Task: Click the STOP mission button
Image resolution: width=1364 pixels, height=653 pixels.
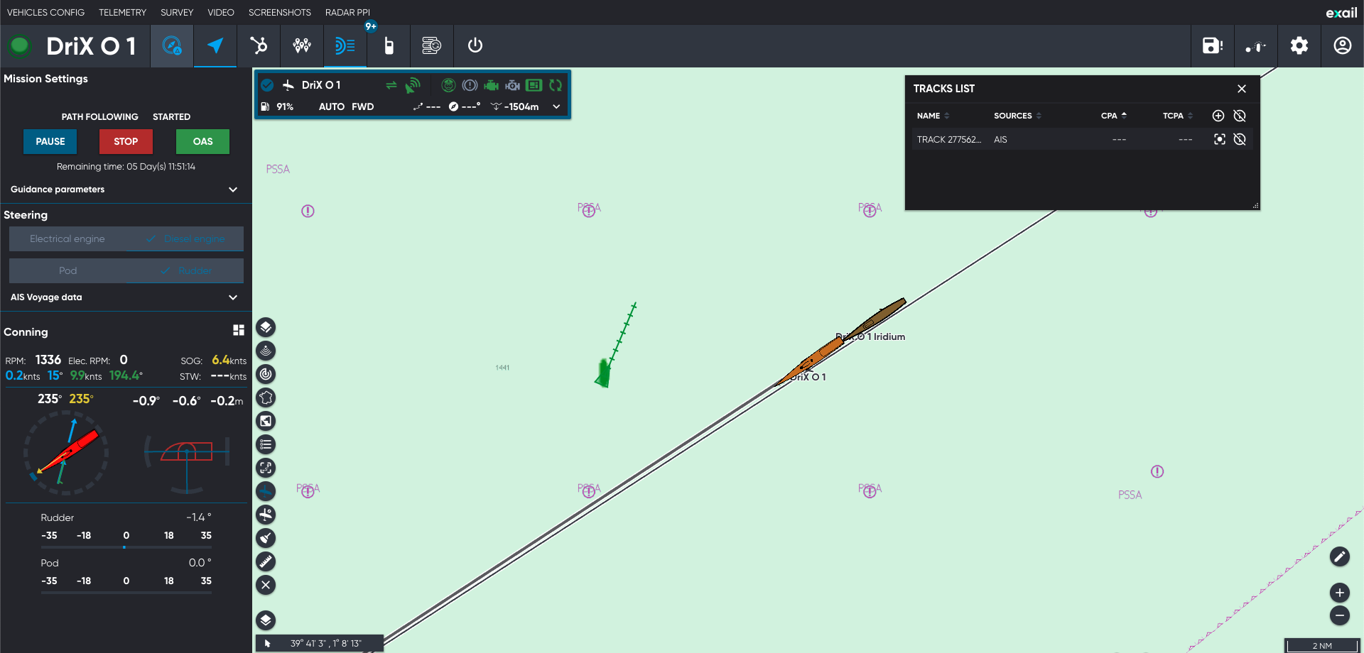Action: click(x=126, y=142)
